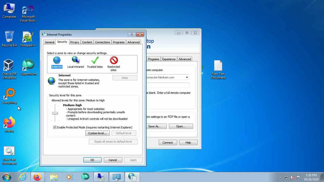The image size is (324, 182).
Task: Select Security tab in Internet Properties
Action: tap(62, 42)
